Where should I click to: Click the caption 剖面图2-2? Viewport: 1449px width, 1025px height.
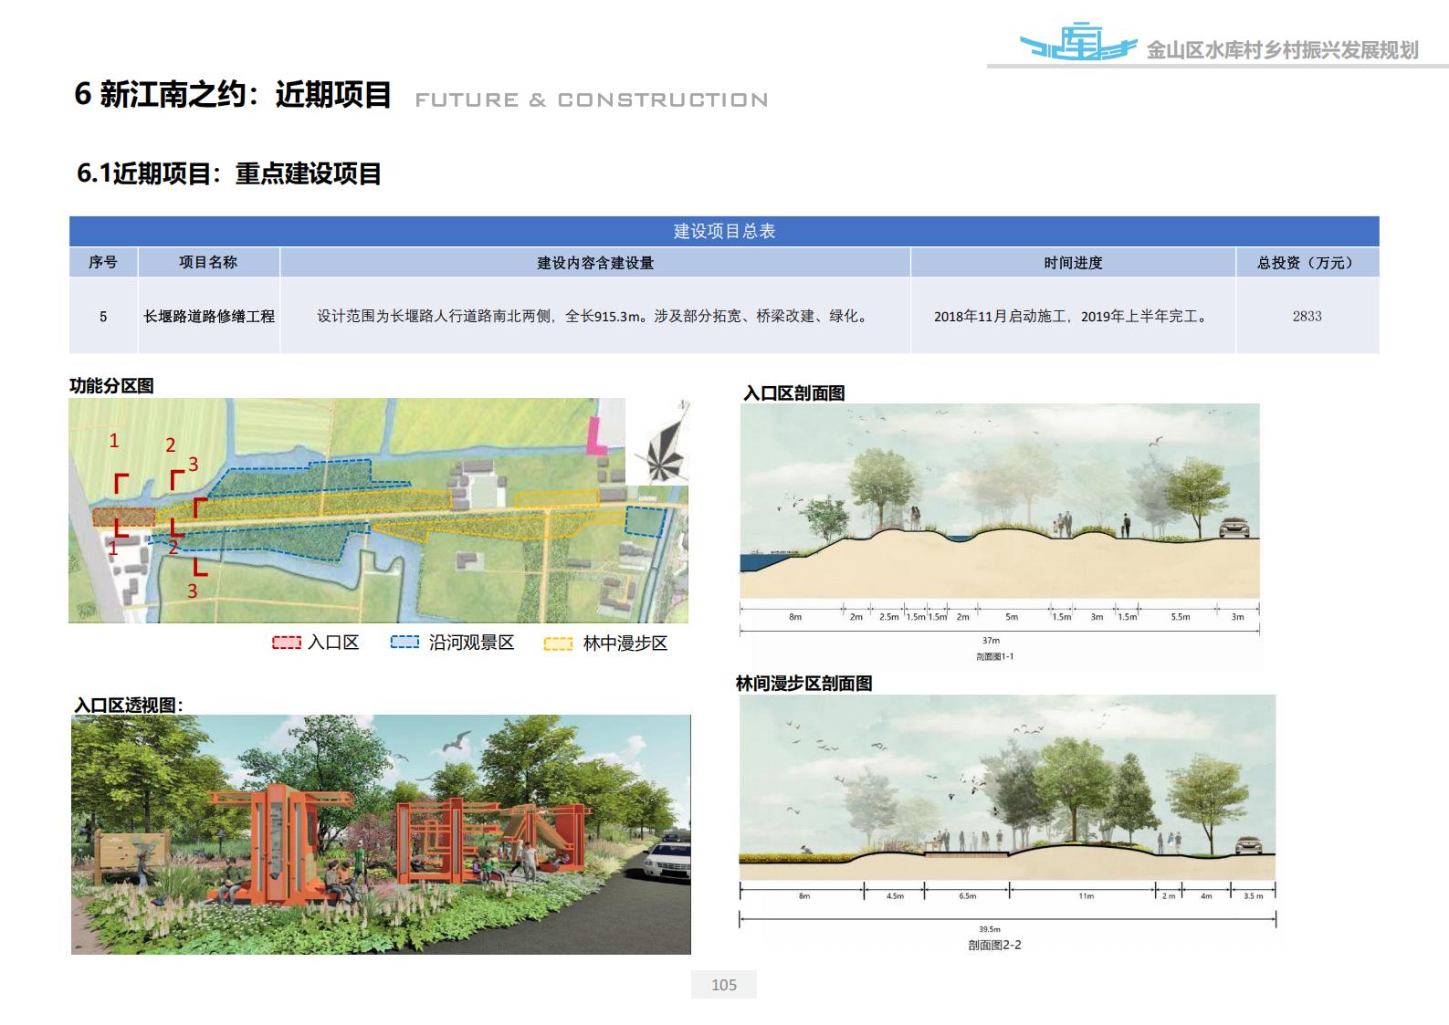pos(994,946)
